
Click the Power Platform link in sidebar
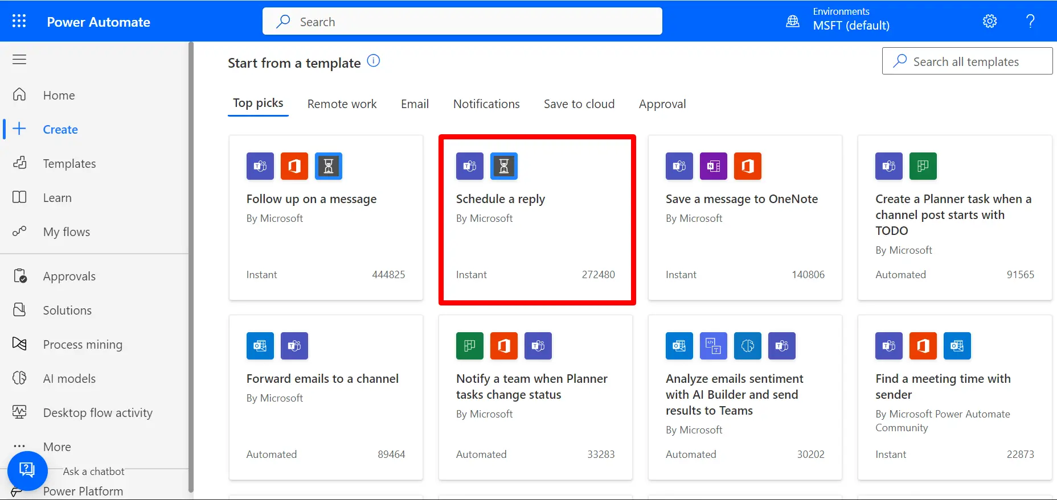tap(83, 491)
